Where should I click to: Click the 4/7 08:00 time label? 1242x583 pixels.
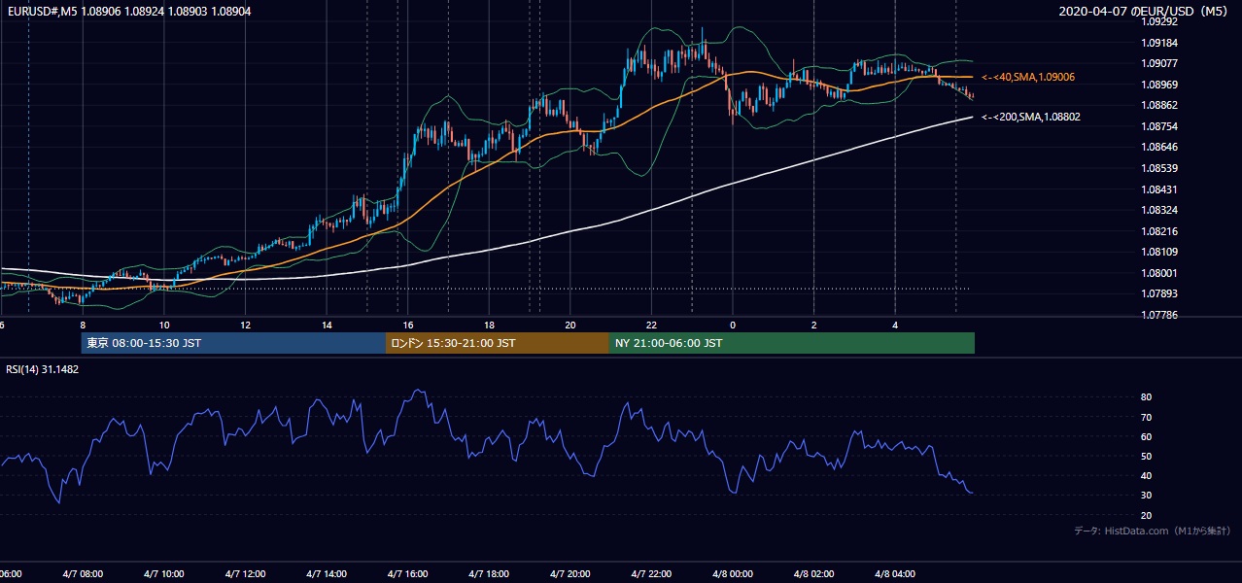tap(84, 573)
